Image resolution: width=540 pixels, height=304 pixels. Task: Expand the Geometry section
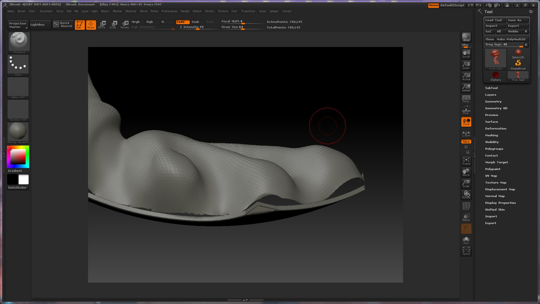point(493,102)
